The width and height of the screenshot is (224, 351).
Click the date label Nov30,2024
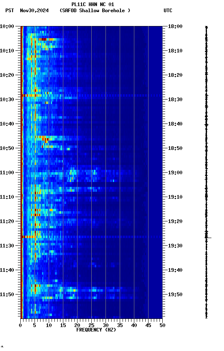coord(34,11)
